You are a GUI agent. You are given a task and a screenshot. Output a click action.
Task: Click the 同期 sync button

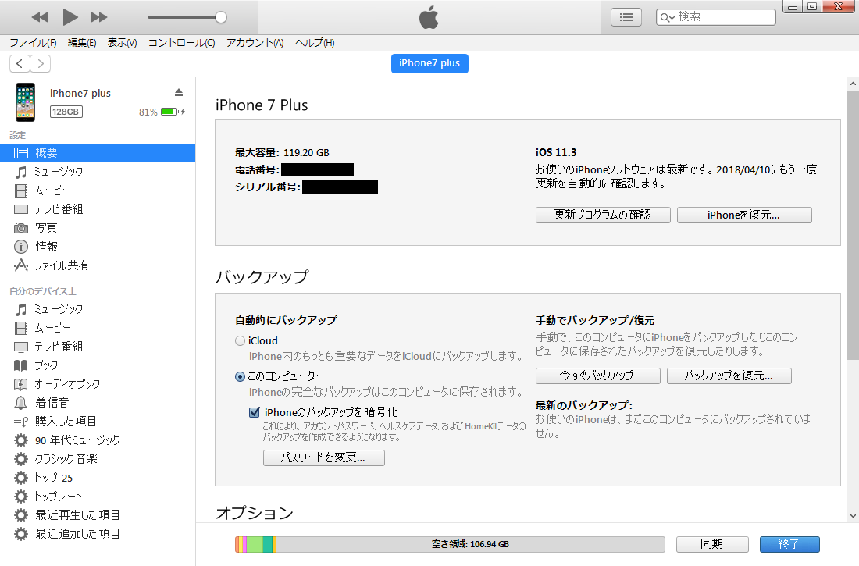[x=712, y=544]
